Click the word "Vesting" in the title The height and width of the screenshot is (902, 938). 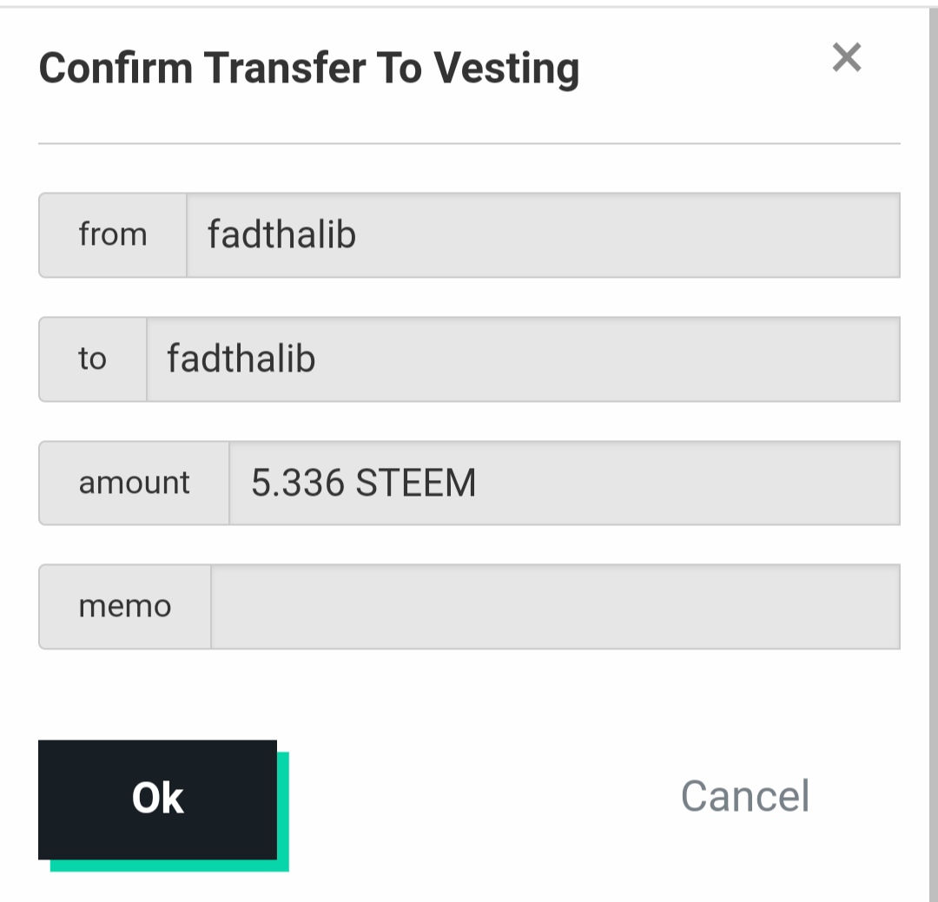coord(506,69)
